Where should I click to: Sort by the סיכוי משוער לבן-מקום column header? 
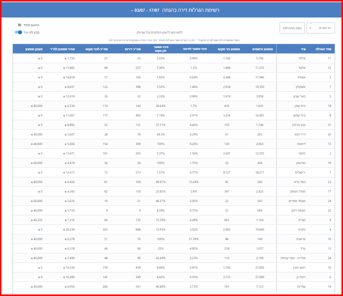pos(161,49)
